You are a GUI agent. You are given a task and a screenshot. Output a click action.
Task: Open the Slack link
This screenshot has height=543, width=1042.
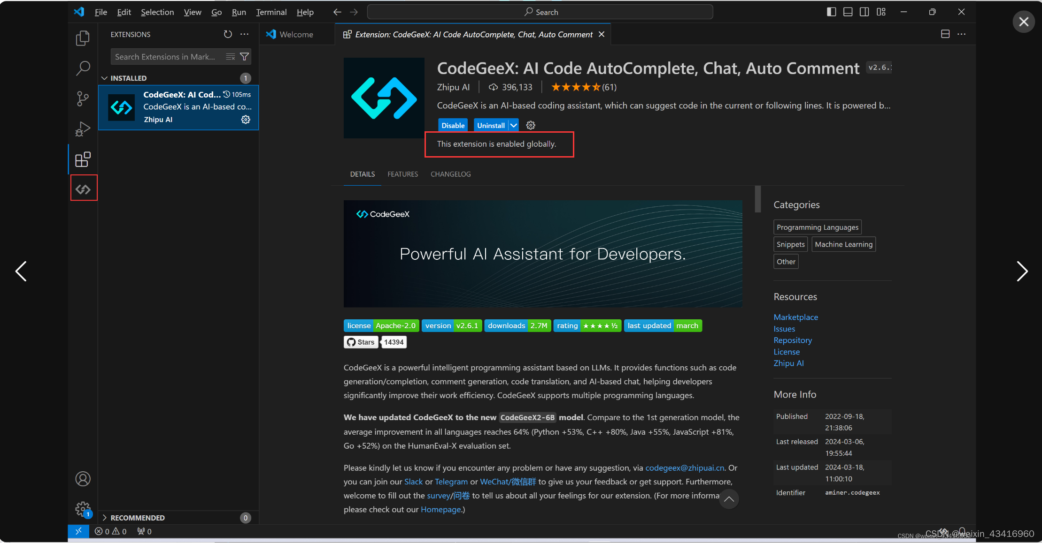click(x=413, y=482)
